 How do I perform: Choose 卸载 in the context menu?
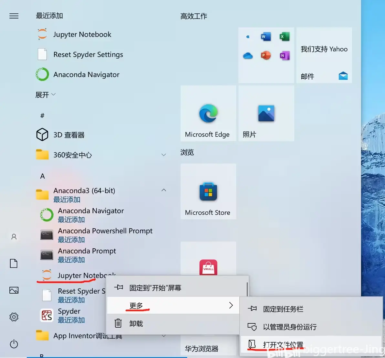coord(173,324)
